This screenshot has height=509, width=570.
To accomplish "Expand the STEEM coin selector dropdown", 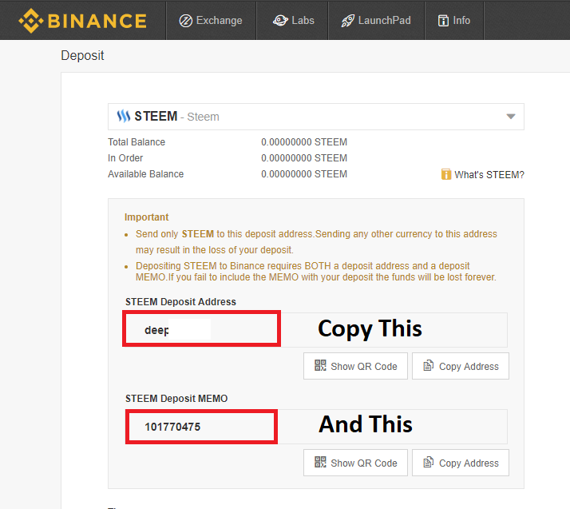I will [316, 117].
